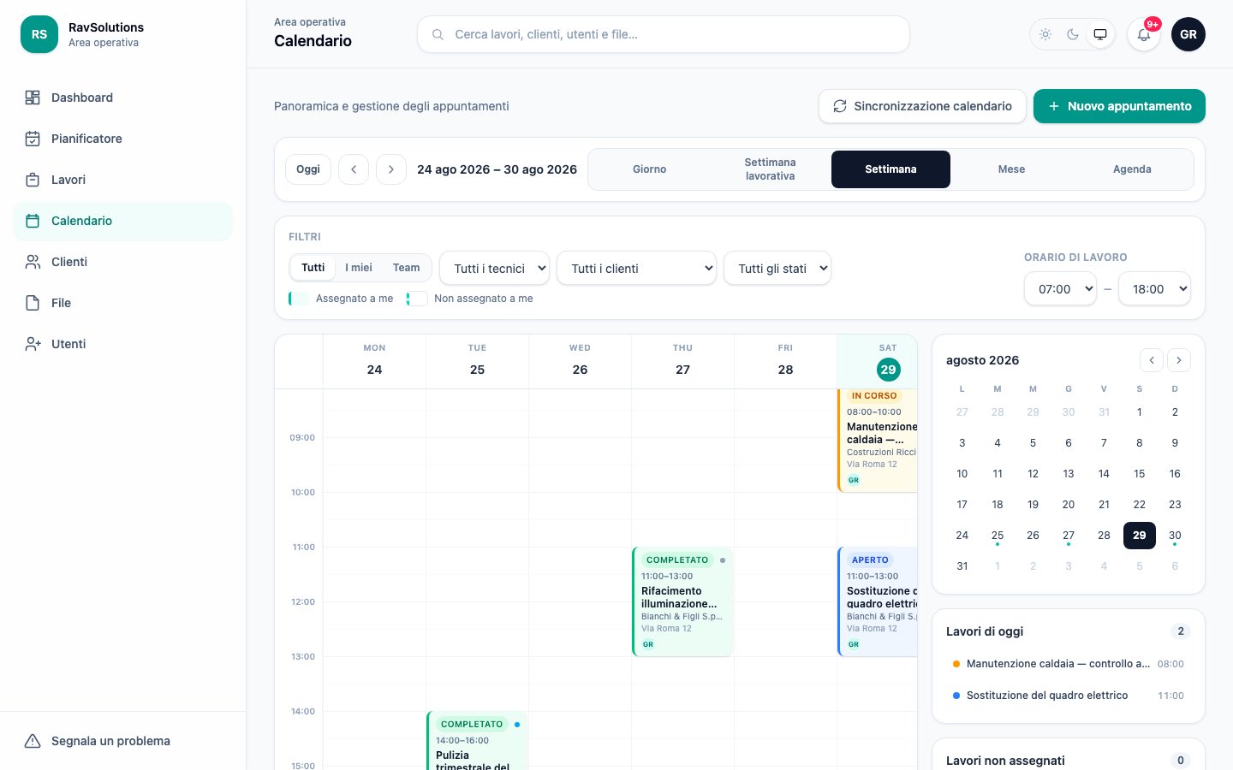Open Sostituzione del quadro elettrico list item

click(1069, 696)
